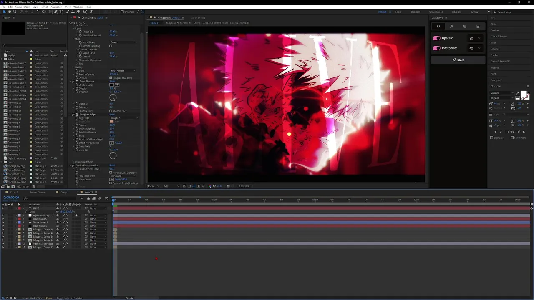Screen dimensions: 534x300
Task: Hide the Shape Layer 1 layer
Action: pyautogui.click(x=3, y=222)
